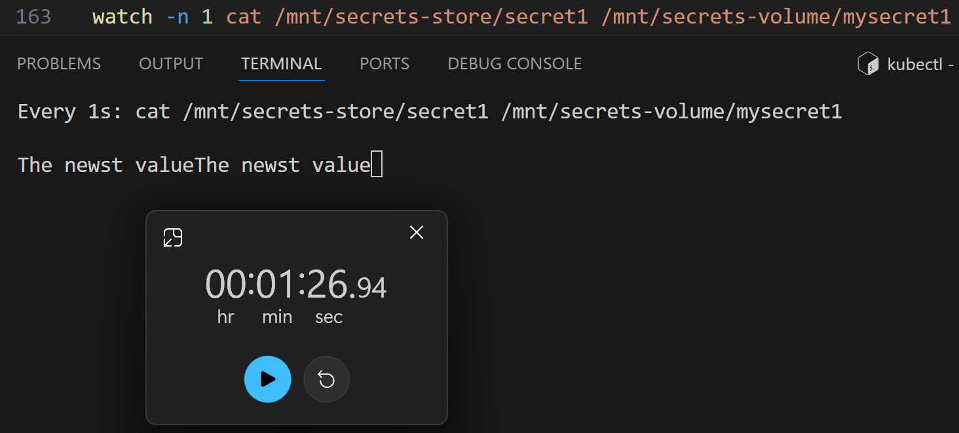Show the PORTS tab
This screenshot has height=433, width=959.
coord(385,63)
